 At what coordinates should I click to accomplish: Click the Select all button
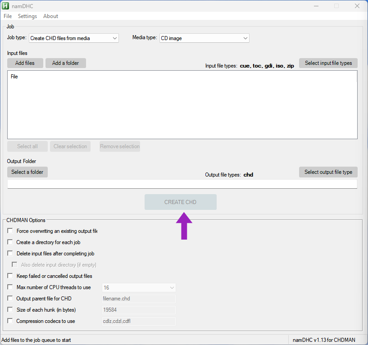coord(27,146)
